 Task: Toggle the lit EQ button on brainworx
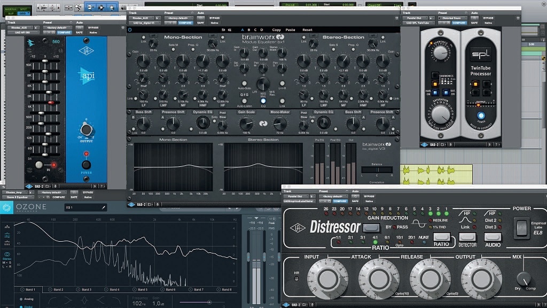263,101
